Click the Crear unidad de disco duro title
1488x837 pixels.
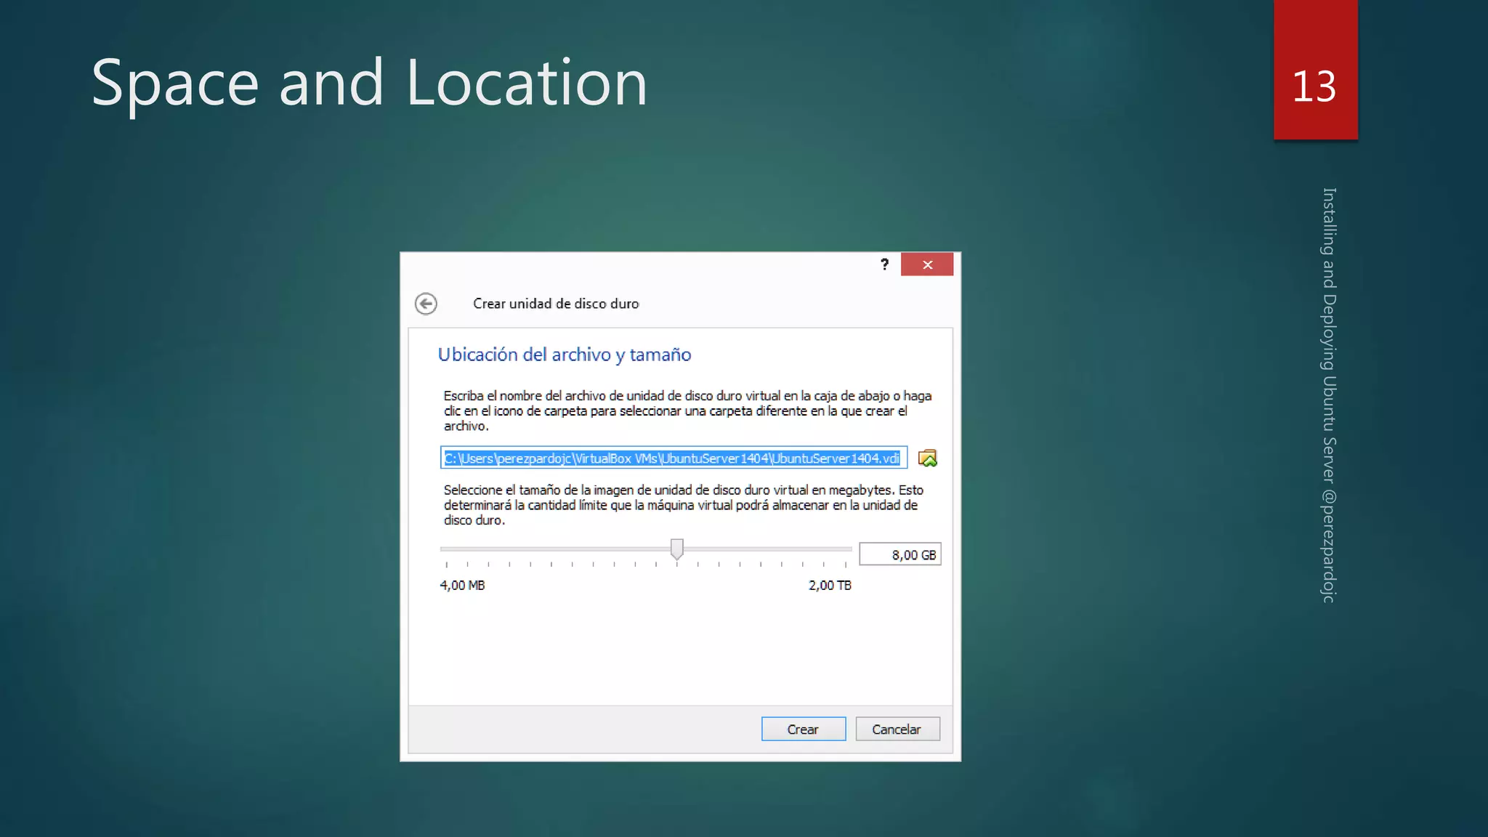tap(556, 304)
